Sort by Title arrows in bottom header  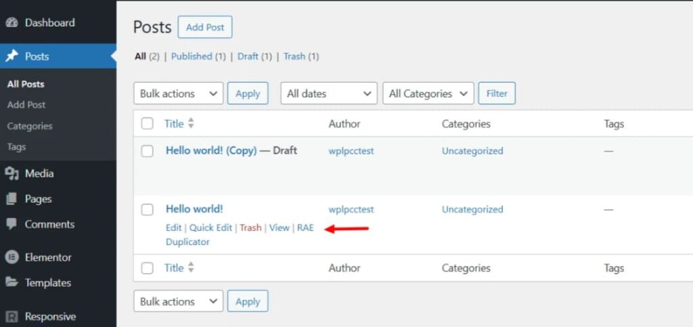pos(191,268)
